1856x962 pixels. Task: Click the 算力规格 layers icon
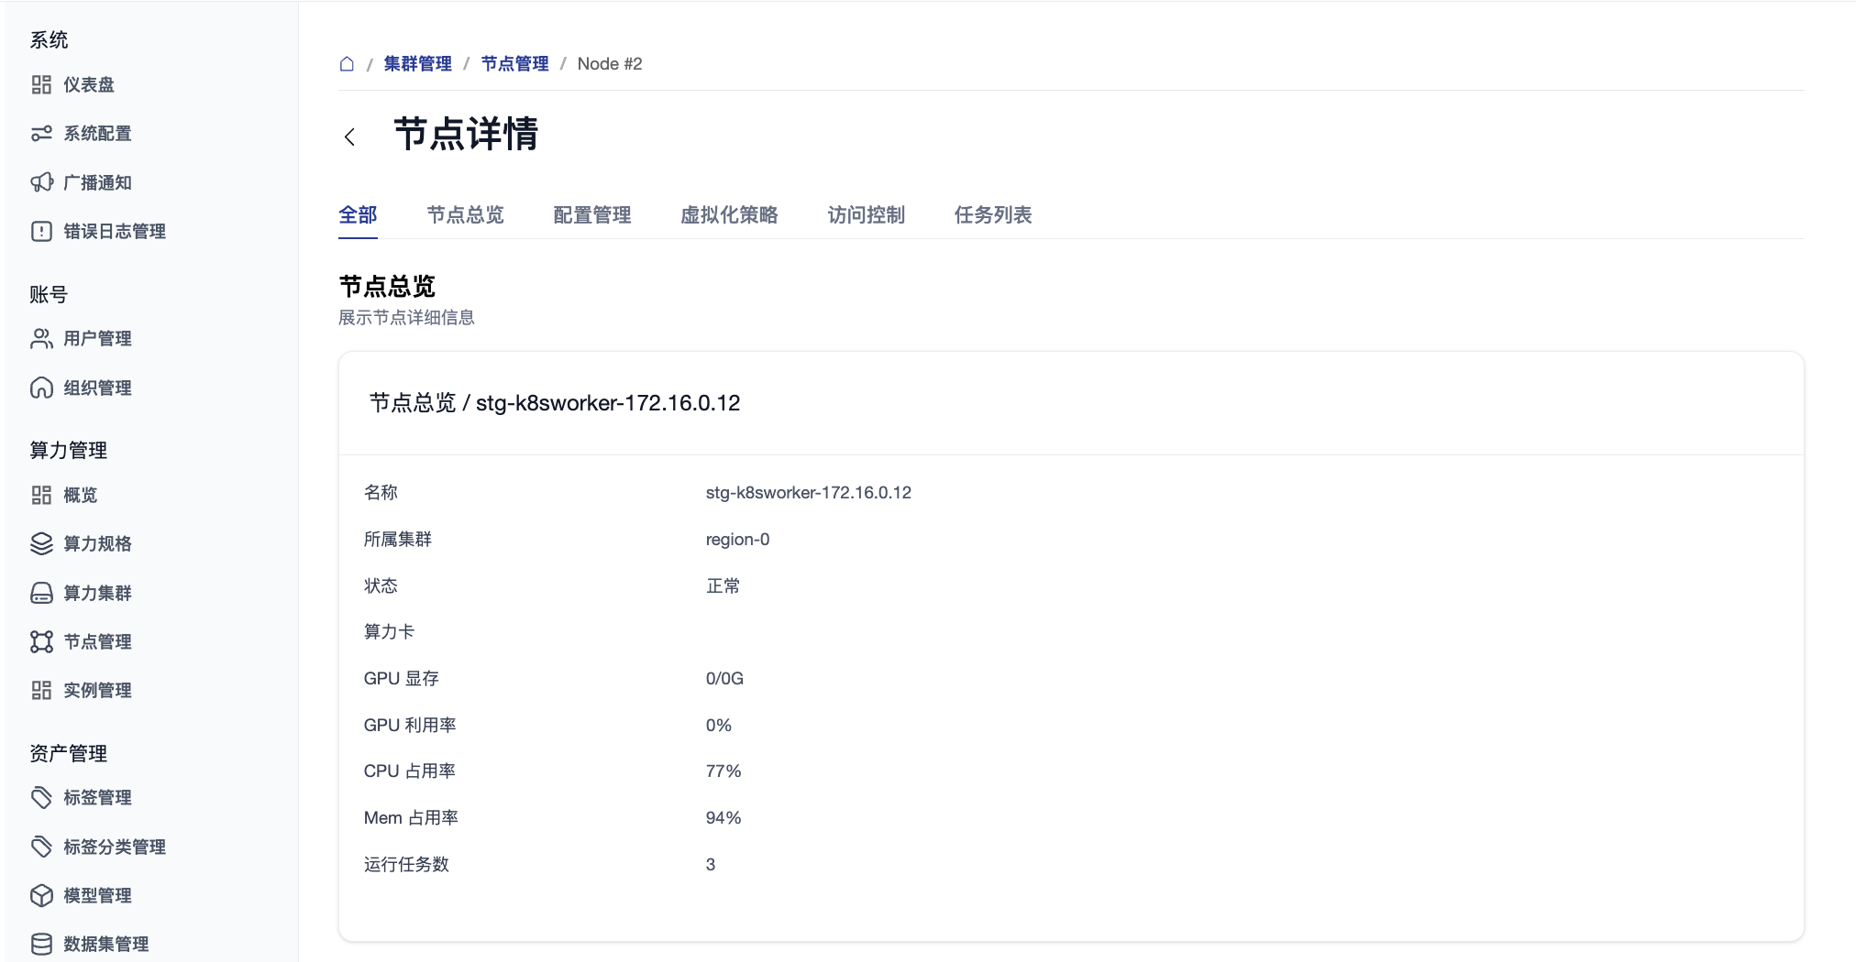41,544
